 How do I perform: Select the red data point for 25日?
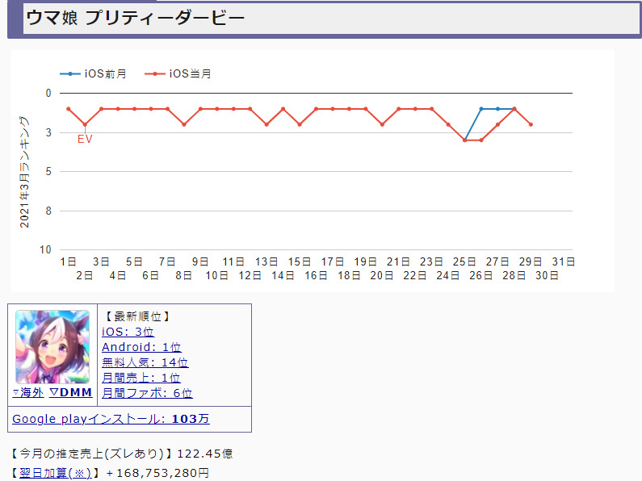point(465,140)
